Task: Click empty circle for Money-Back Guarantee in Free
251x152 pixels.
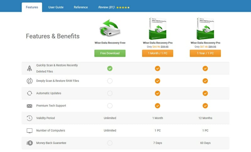Action: (x=110, y=143)
